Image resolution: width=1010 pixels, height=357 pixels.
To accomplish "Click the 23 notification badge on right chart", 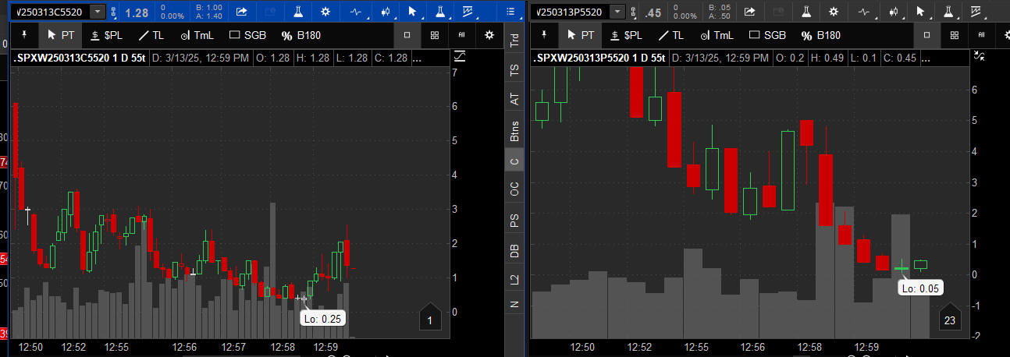I will 949,320.
